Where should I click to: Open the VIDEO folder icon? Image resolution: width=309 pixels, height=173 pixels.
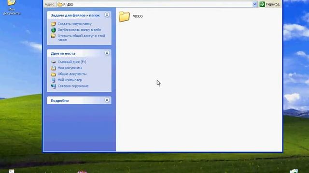point(124,16)
